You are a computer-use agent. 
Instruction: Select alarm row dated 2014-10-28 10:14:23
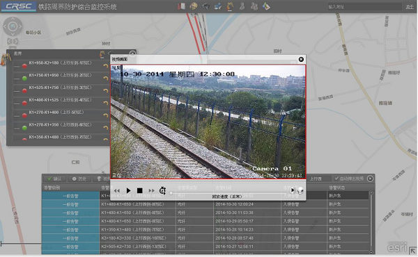point(206,230)
